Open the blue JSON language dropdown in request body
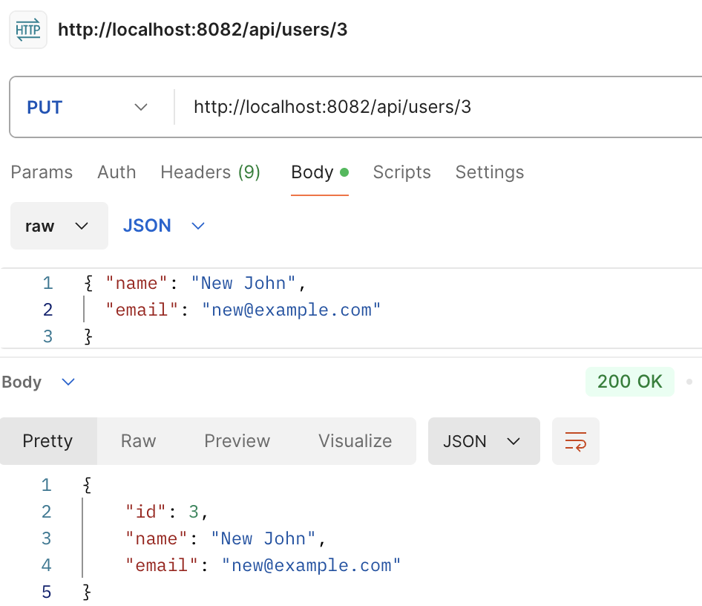 click(164, 226)
